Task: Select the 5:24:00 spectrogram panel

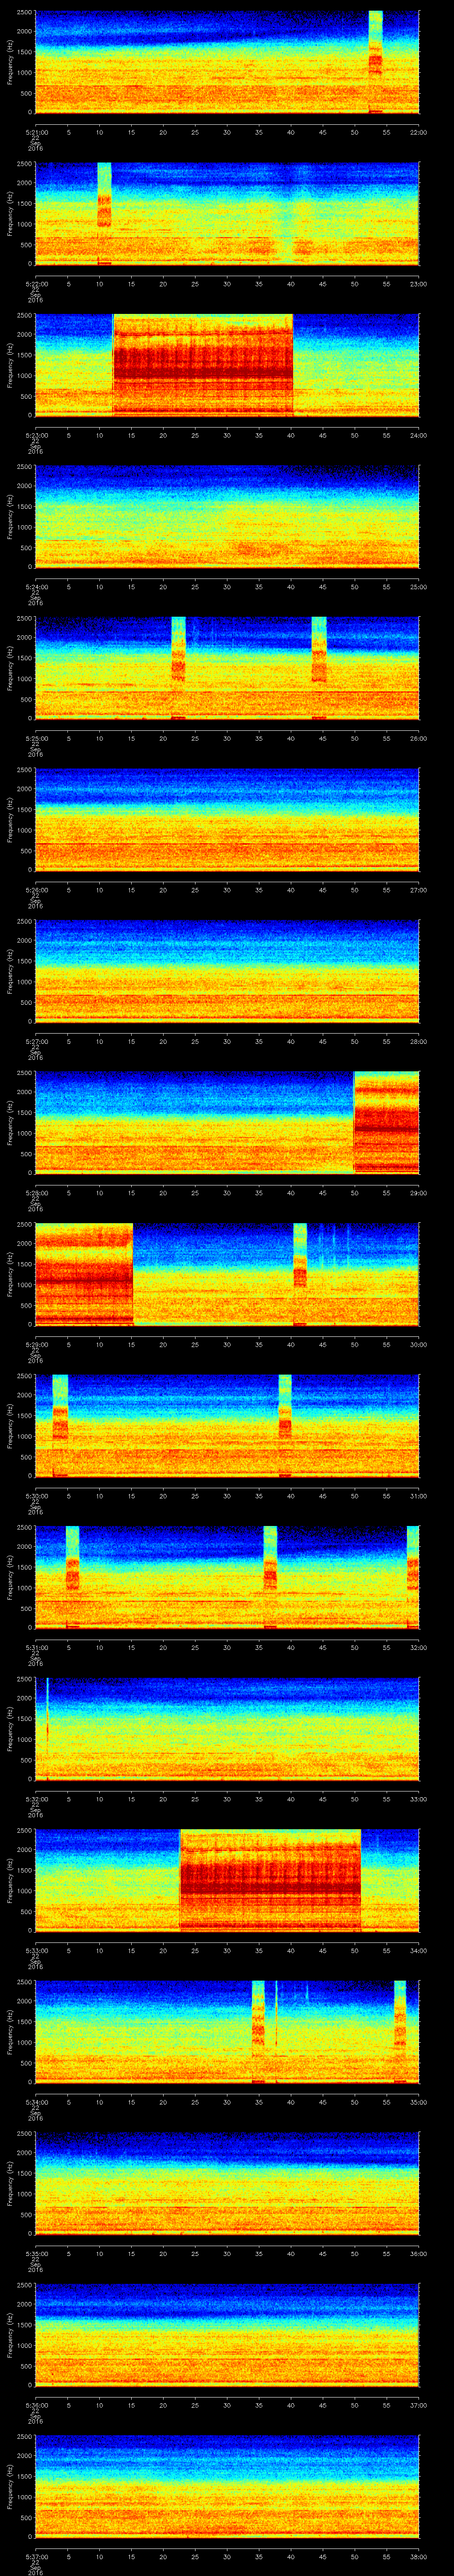Action: (x=227, y=516)
